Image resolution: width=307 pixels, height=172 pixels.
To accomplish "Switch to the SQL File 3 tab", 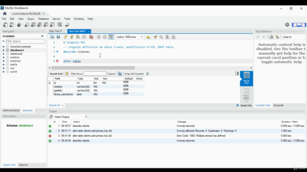I will click(56, 31).
